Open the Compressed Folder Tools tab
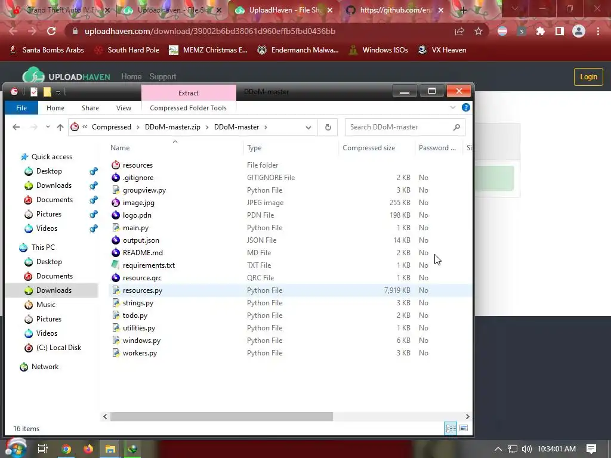This screenshot has height=458, width=611. [x=188, y=108]
